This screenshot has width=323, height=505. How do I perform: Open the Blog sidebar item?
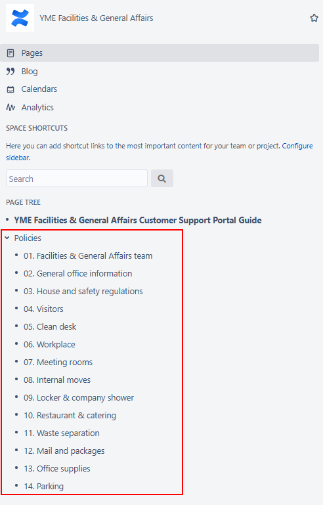coord(30,71)
